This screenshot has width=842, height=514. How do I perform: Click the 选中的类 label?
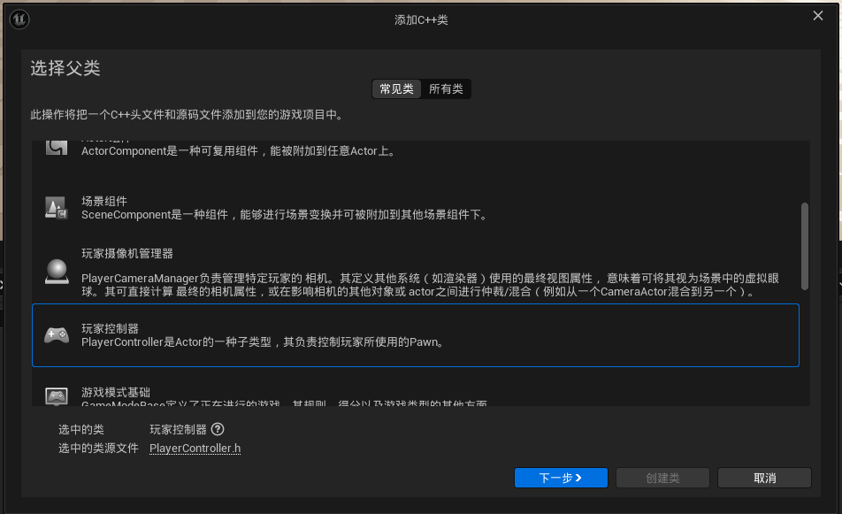(81, 430)
